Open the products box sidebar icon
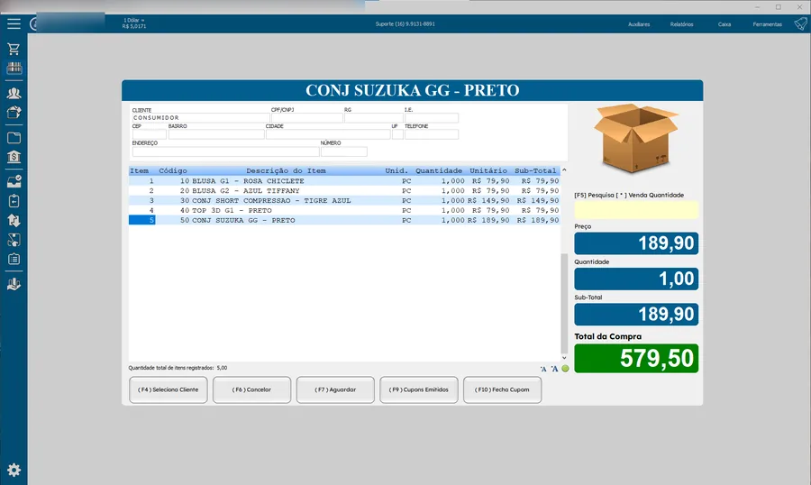 14,113
